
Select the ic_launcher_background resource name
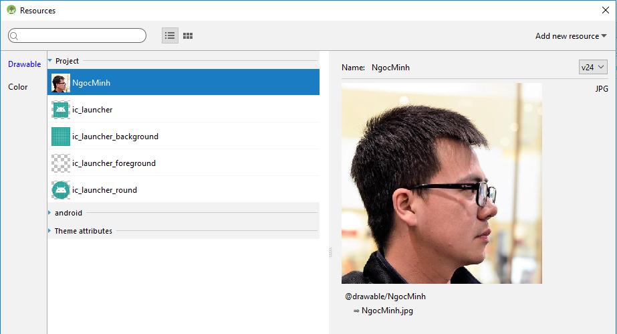115,137
